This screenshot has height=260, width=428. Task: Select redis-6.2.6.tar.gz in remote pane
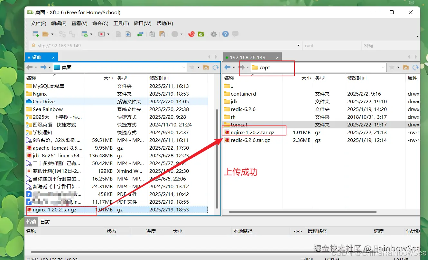(x=250, y=140)
